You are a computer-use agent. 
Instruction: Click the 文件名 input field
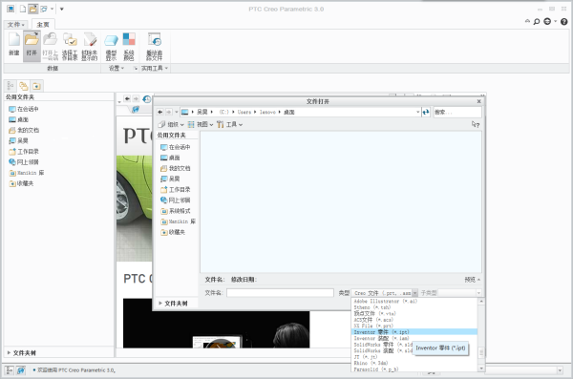click(x=280, y=293)
